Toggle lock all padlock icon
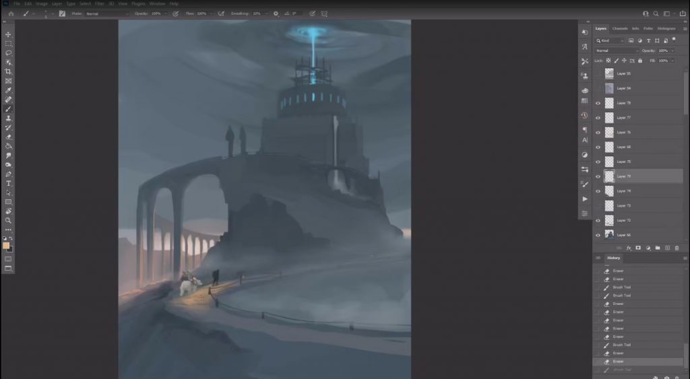 click(x=640, y=61)
